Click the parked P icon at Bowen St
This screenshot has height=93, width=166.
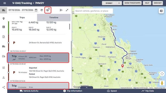tap(14, 43)
